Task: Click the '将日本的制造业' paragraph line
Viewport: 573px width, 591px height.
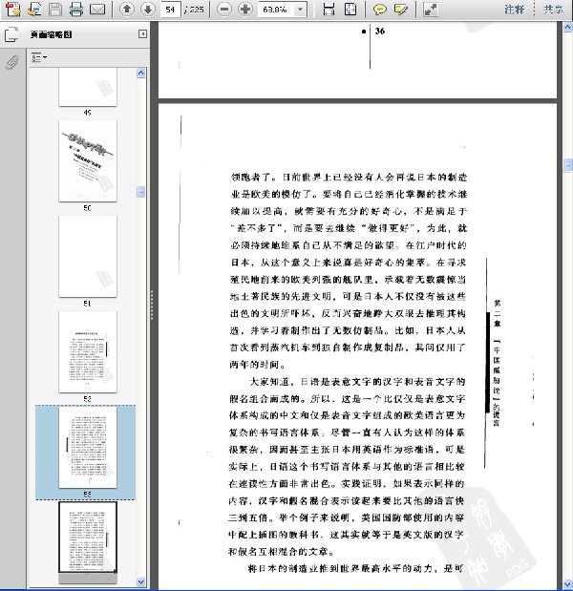Action: [x=355, y=568]
